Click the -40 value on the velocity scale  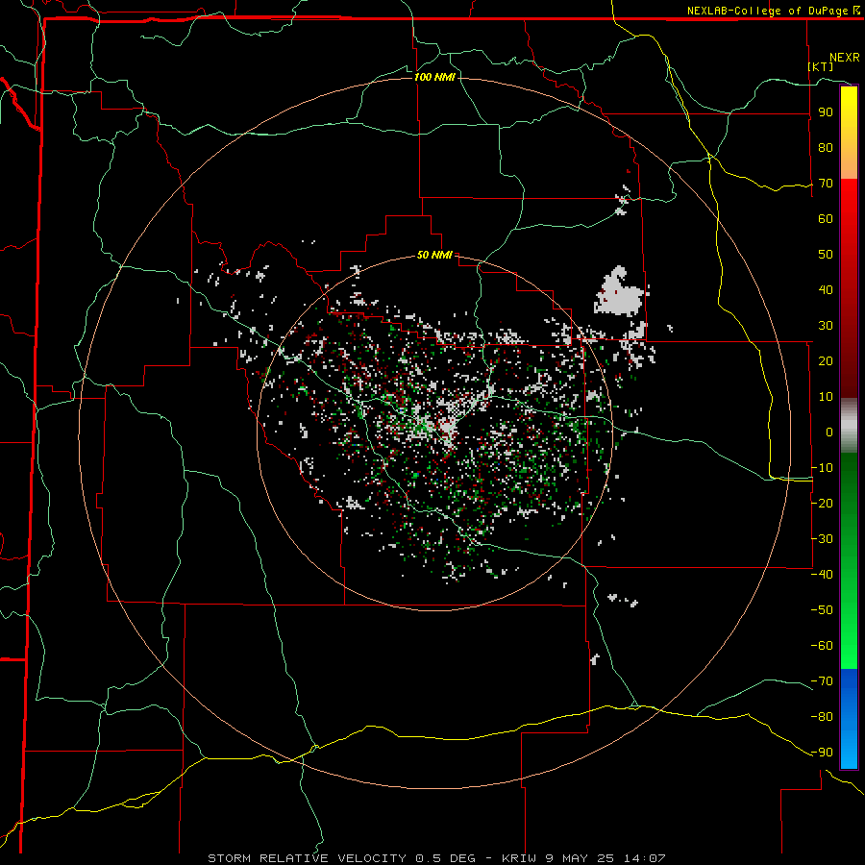822,575
